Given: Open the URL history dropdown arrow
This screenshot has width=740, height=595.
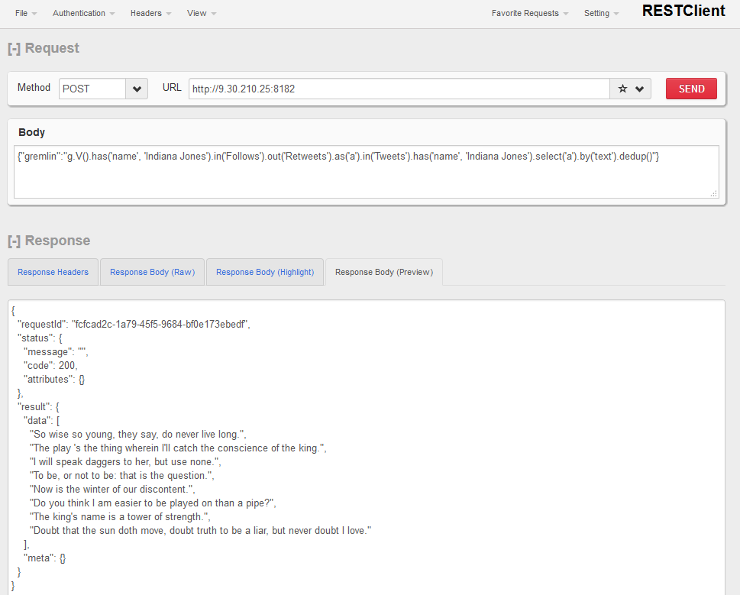Looking at the screenshot, I should pos(639,89).
